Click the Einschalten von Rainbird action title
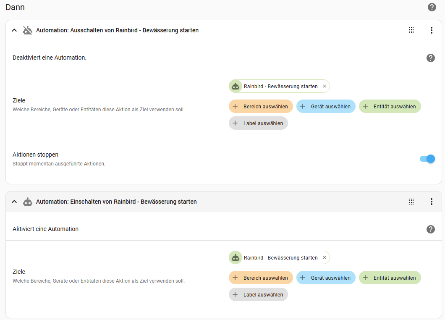This screenshot has width=445, height=320. tap(116, 202)
